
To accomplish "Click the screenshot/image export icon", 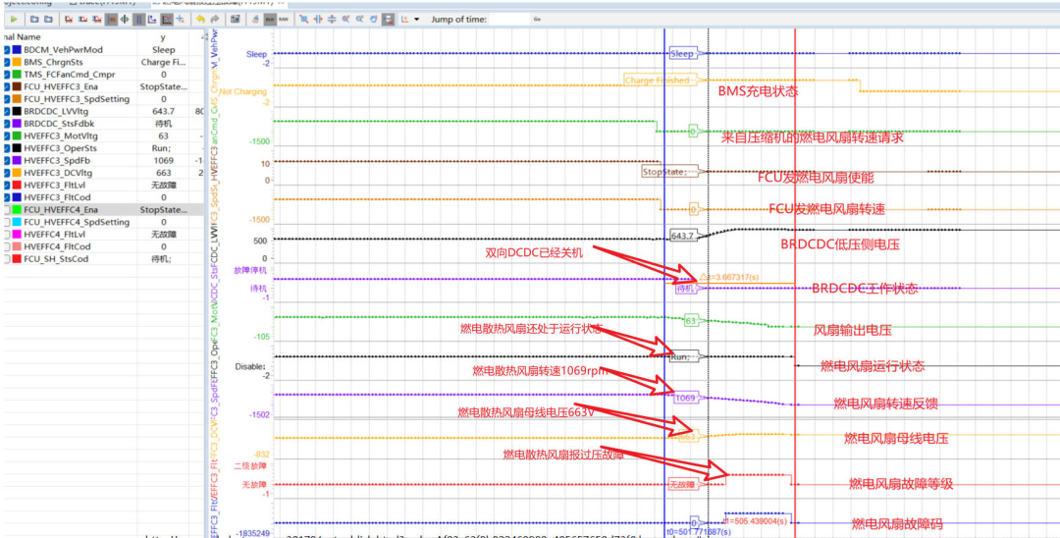I will click(236, 19).
